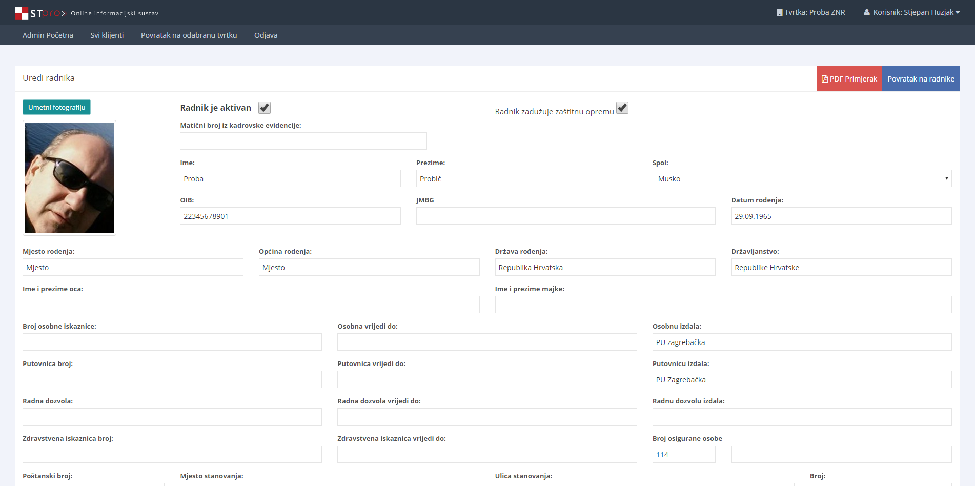Click the user icon beside Korisnik
The height and width of the screenshot is (486, 975).
(867, 12)
